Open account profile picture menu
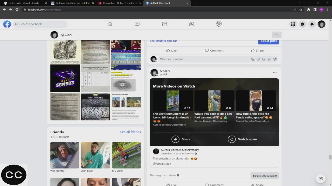The height and width of the screenshot is (186, 332). [321, 24]
